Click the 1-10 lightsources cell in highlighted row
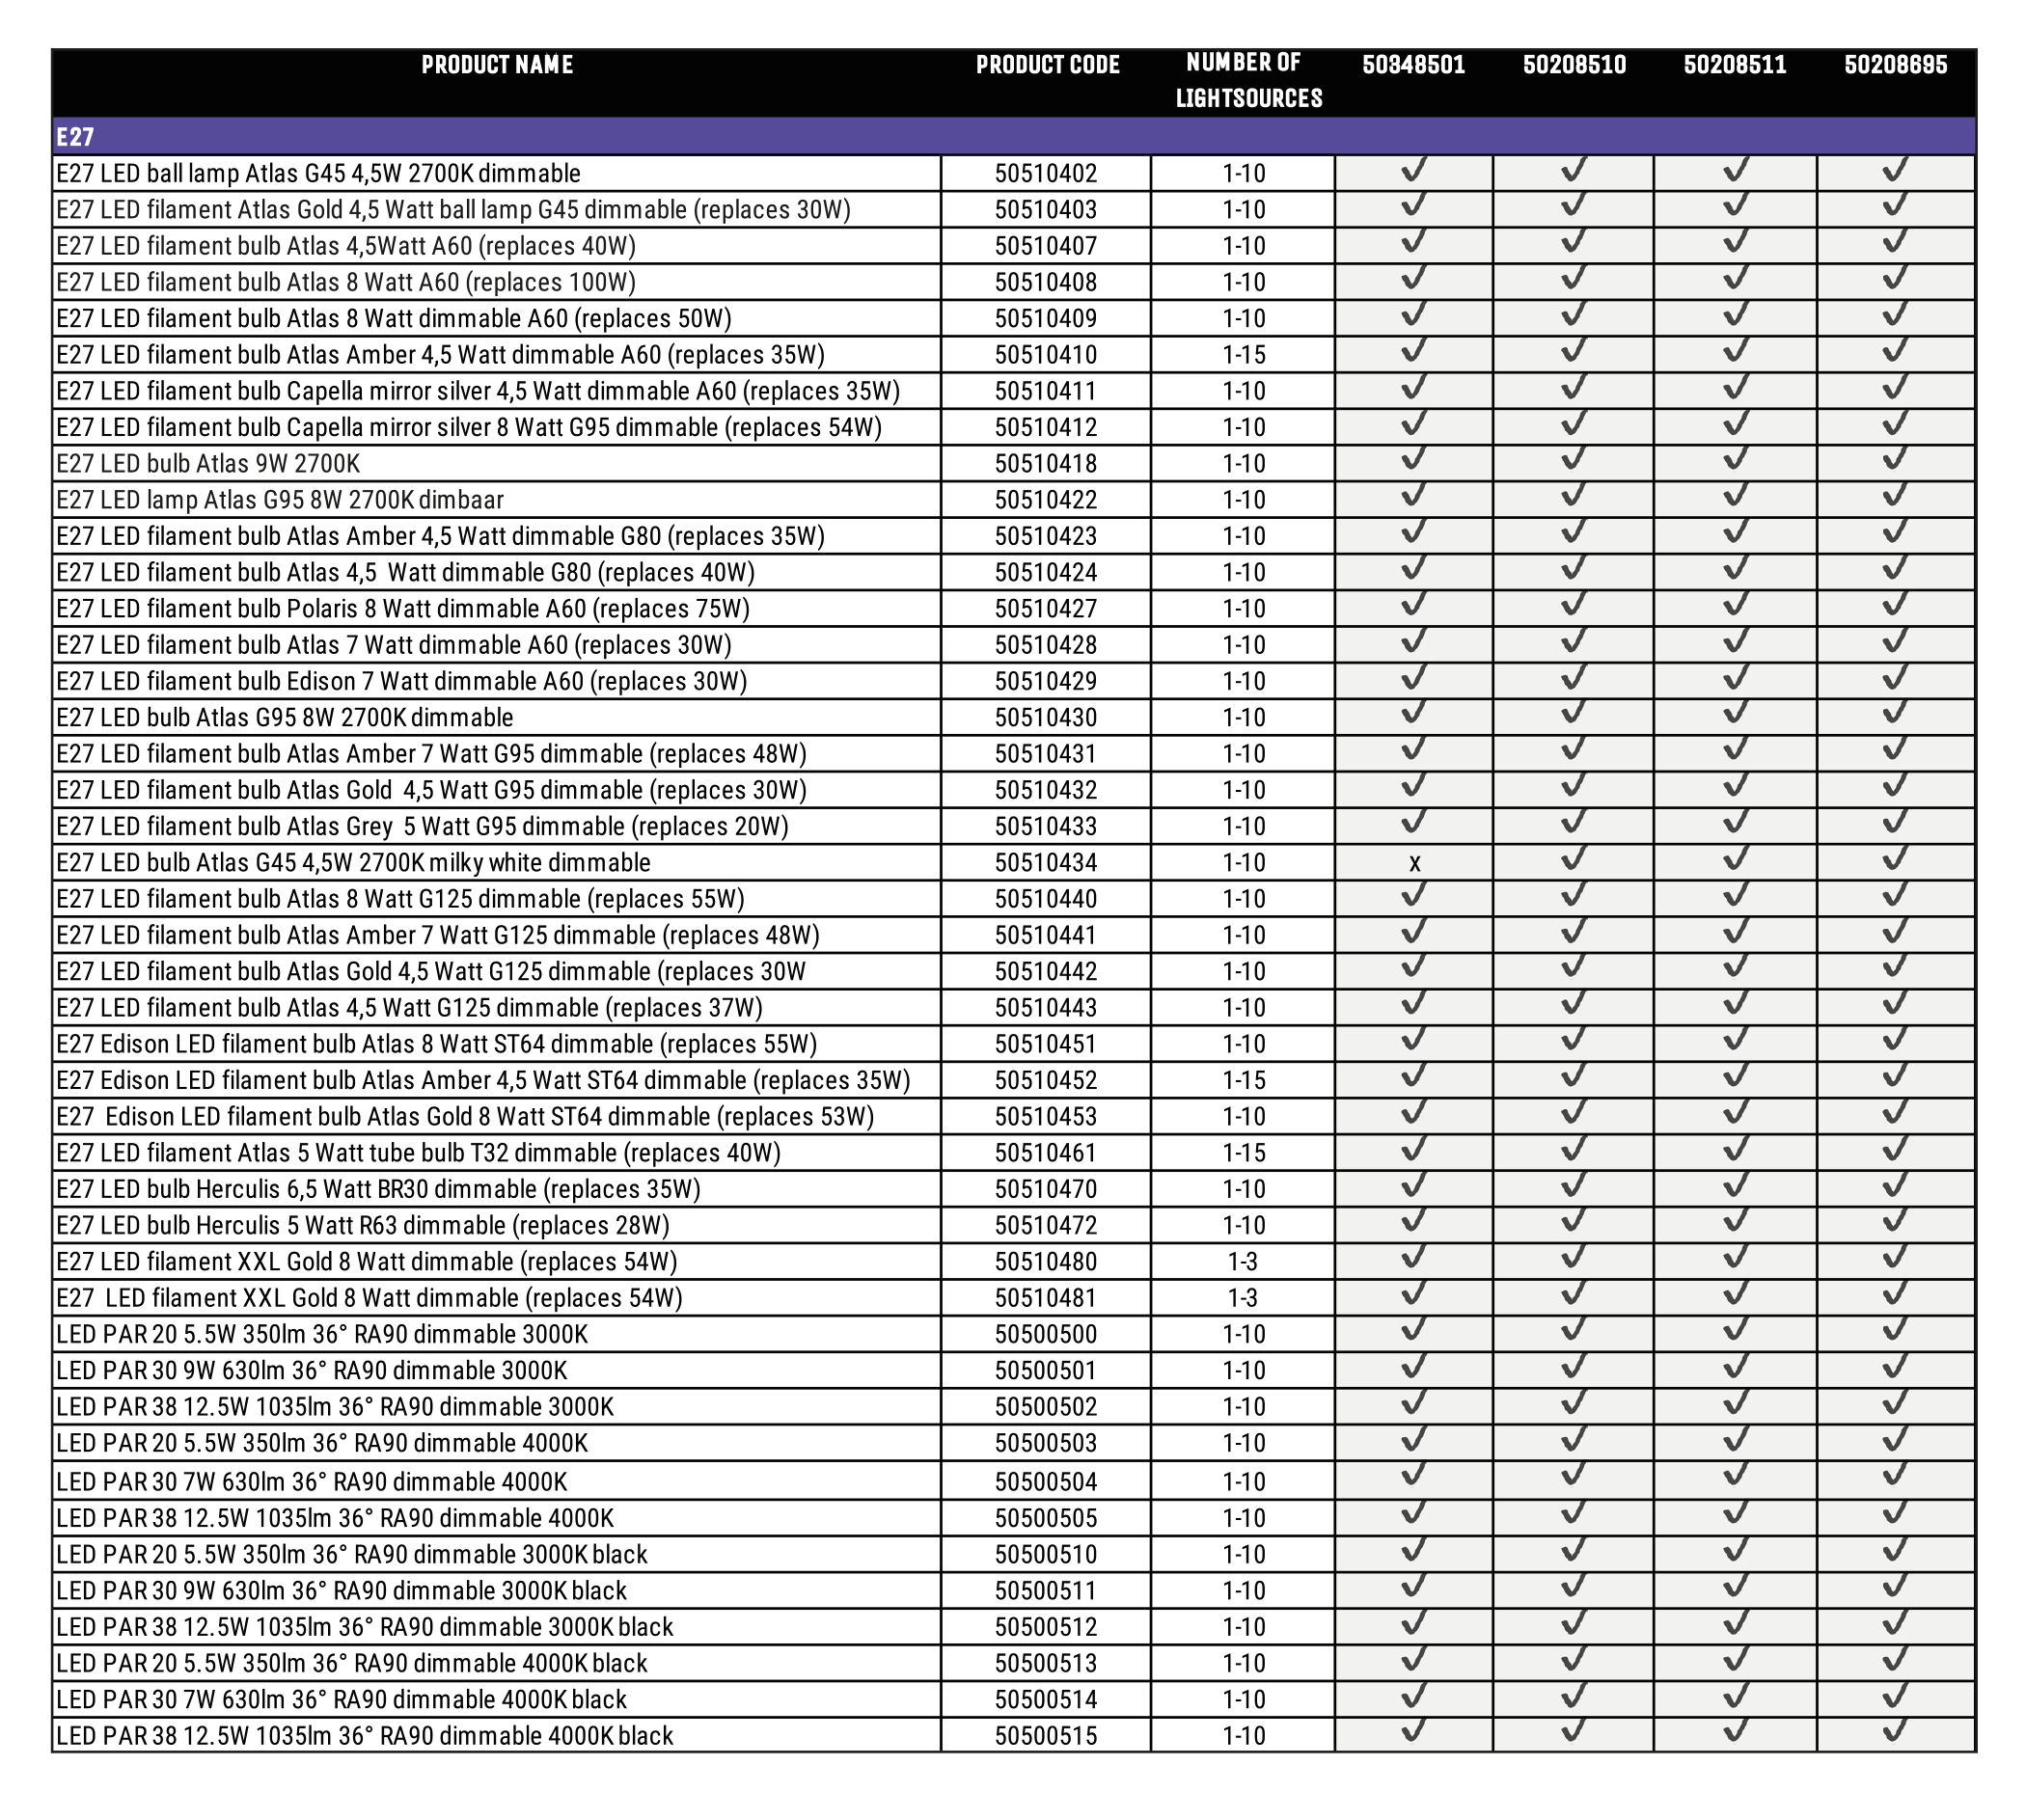This screenshot has height=1820, width=2026. (x=1244, y=863)
